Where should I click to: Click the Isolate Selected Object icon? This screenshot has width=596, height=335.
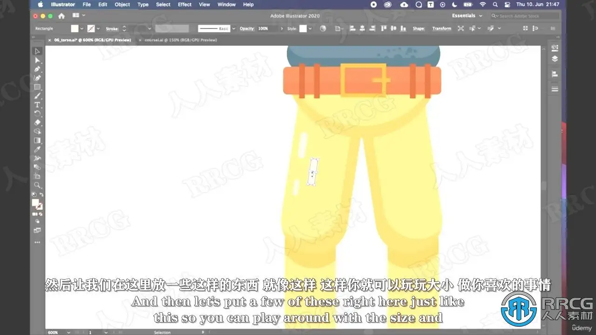(461, 28)
